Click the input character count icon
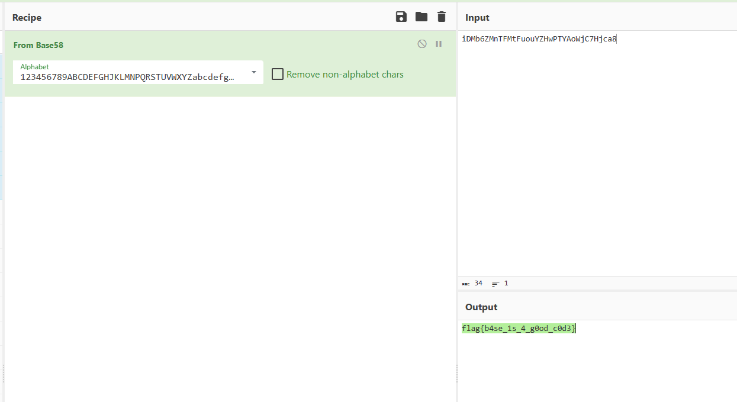The image size is (737, 402). [466, 284]
